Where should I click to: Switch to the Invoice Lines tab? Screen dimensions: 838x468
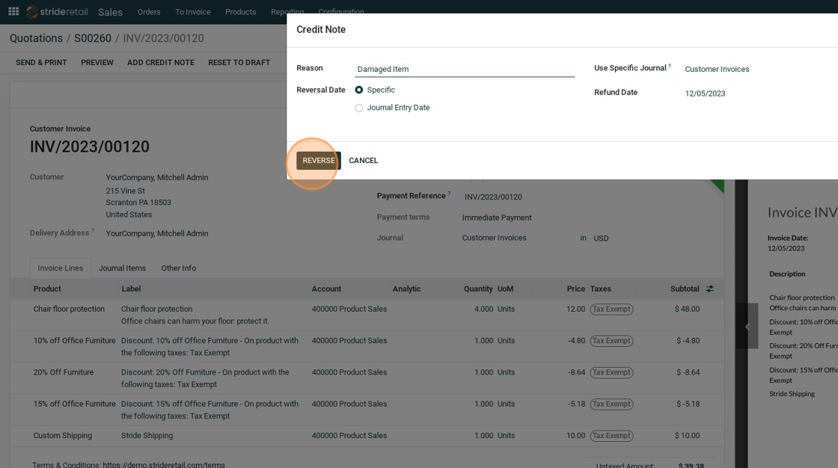[61, 268]
